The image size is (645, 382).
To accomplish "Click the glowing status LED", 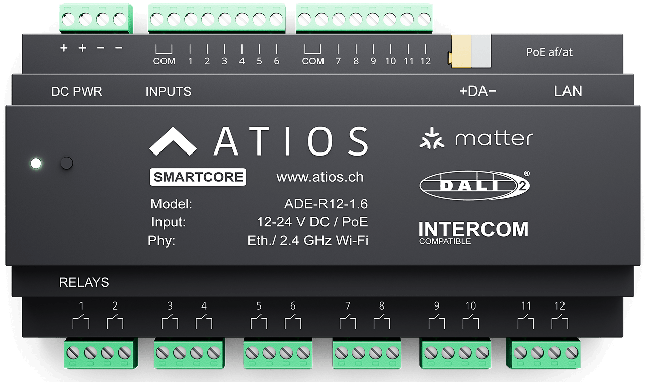I will [36, 163].
